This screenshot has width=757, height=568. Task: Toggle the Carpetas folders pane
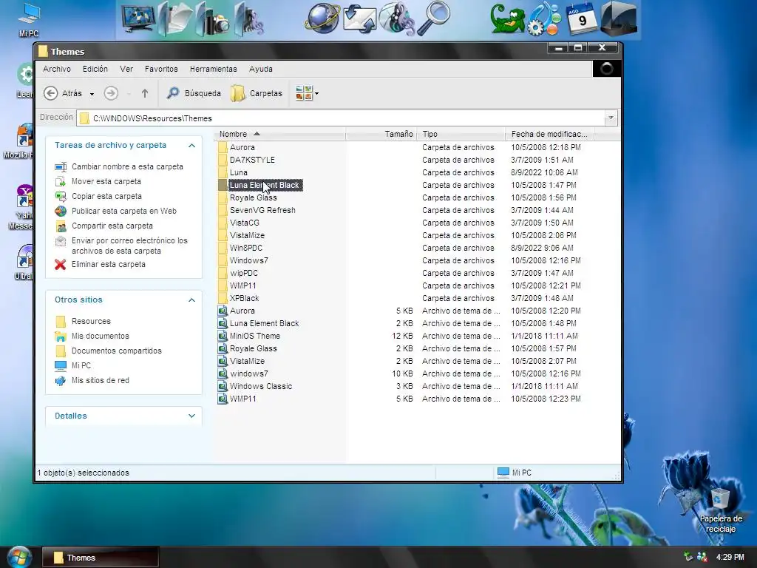click(x=257, y=93)
